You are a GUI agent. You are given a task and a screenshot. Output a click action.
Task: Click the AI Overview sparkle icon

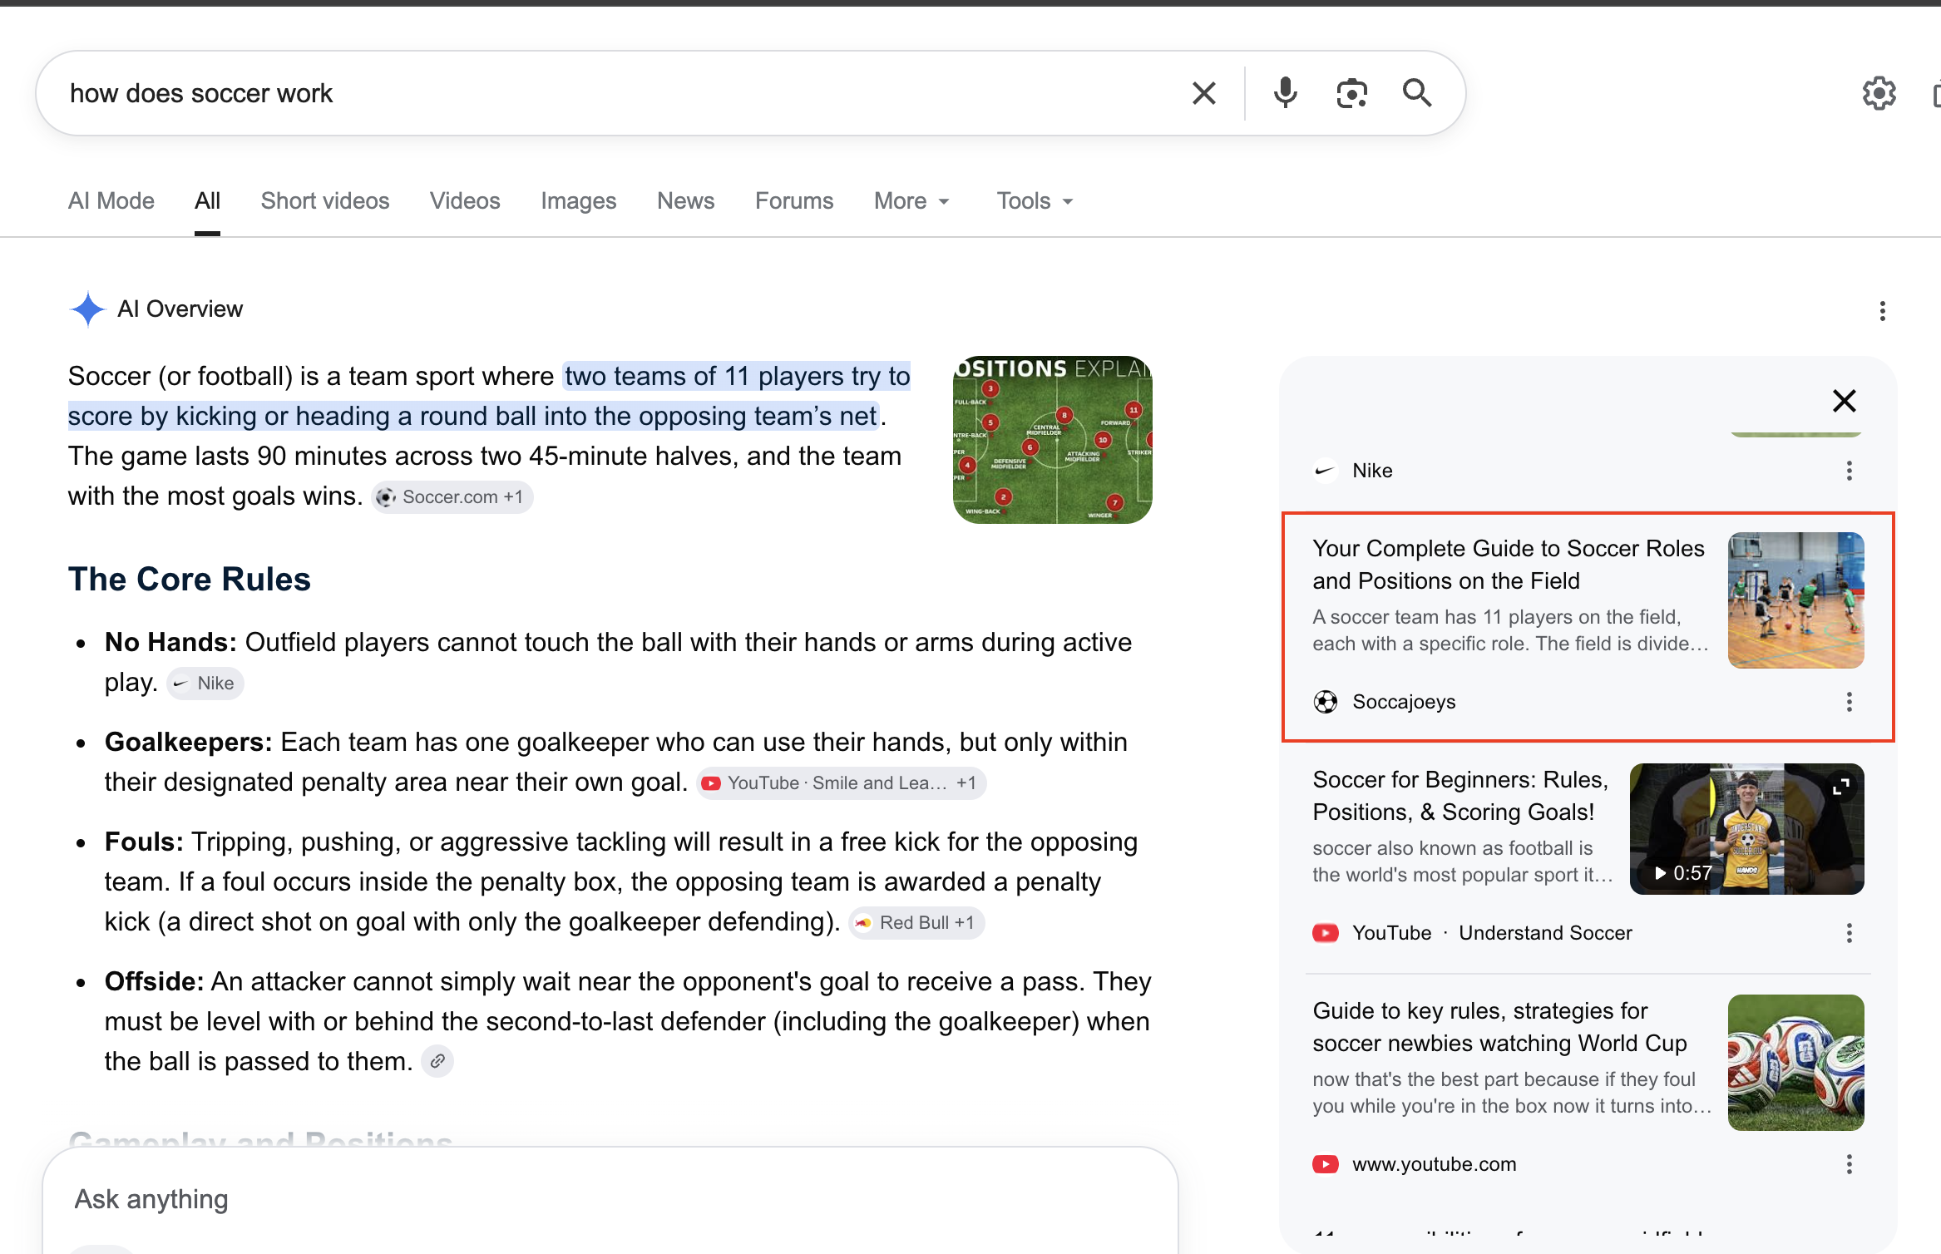click(87, 309)
